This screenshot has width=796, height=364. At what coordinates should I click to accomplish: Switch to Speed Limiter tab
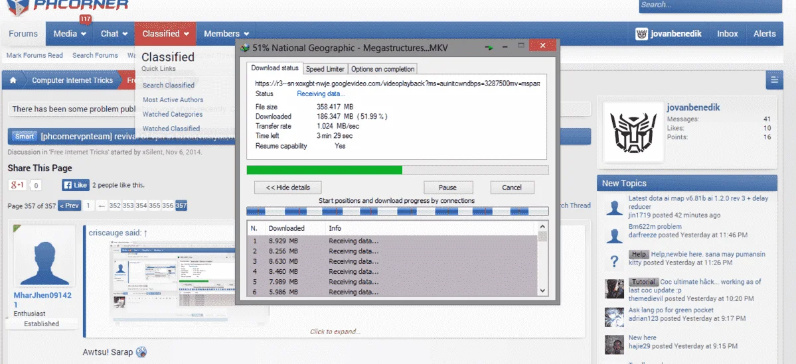[325, 69]
